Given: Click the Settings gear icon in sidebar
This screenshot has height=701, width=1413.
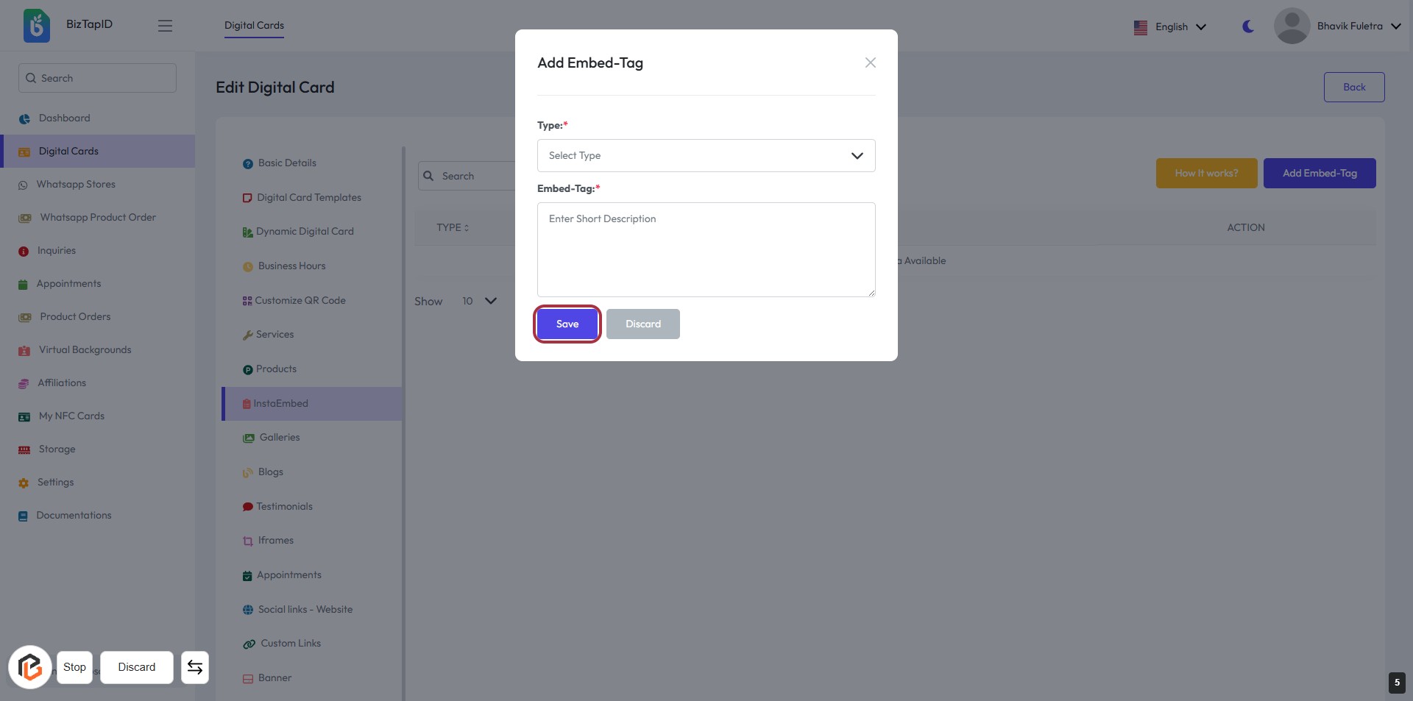Looking at the screenshot, I should click(x=24, y=483).
